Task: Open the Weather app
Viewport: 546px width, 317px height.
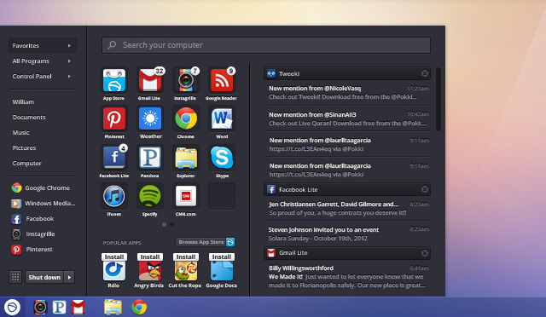Action: point(150,119)
